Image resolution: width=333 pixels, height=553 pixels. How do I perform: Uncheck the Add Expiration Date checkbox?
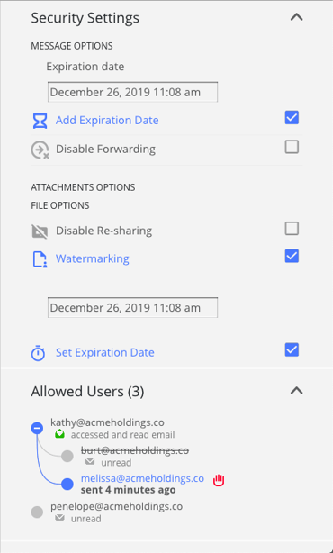pos(292,118)
